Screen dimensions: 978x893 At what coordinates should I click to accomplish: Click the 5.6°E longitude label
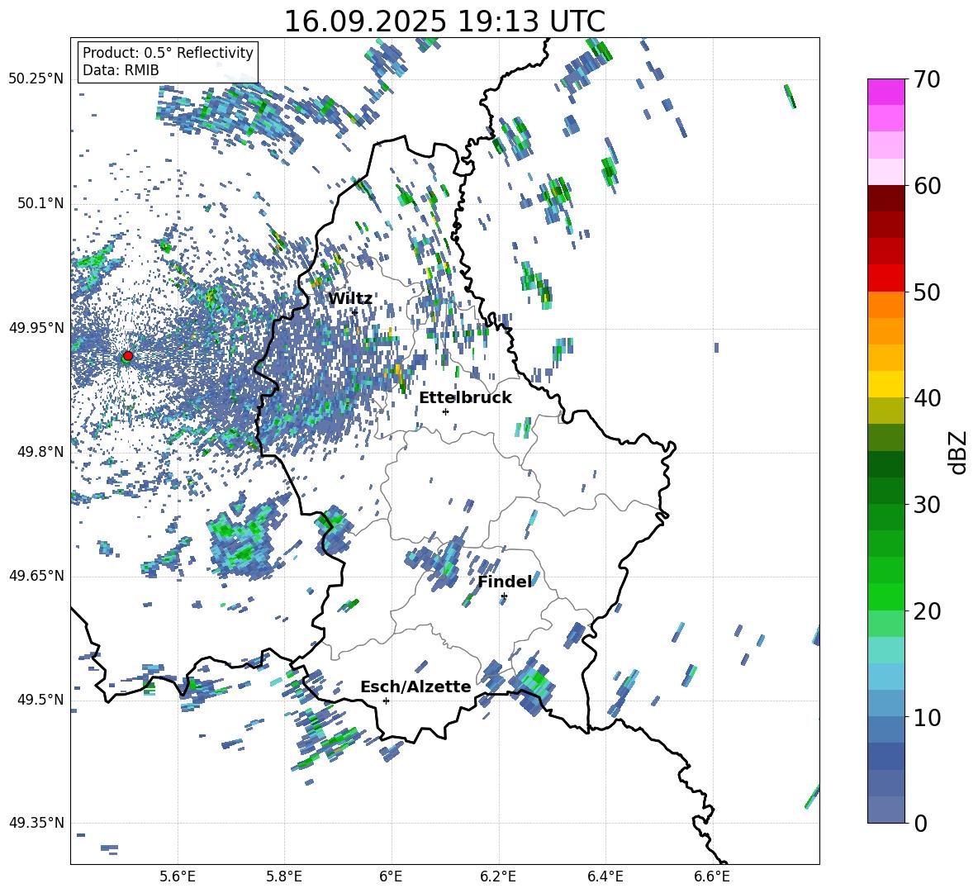tap(178, 876)
